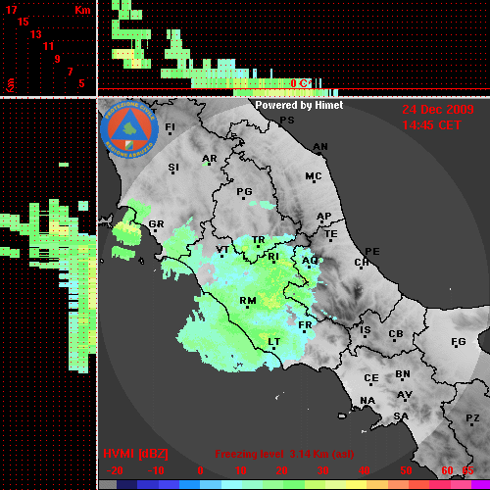This screenshot has width=490, height=490.
Task: Click the TE city label
Action: [x=331, y=234]
